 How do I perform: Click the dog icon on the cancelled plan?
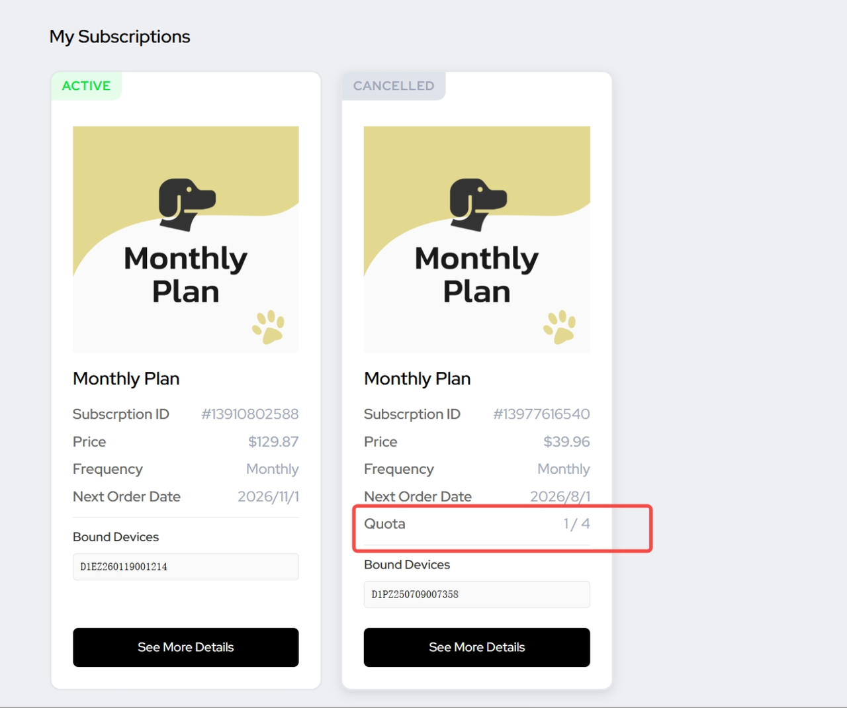pyautogui.click(x=477, y=204)
